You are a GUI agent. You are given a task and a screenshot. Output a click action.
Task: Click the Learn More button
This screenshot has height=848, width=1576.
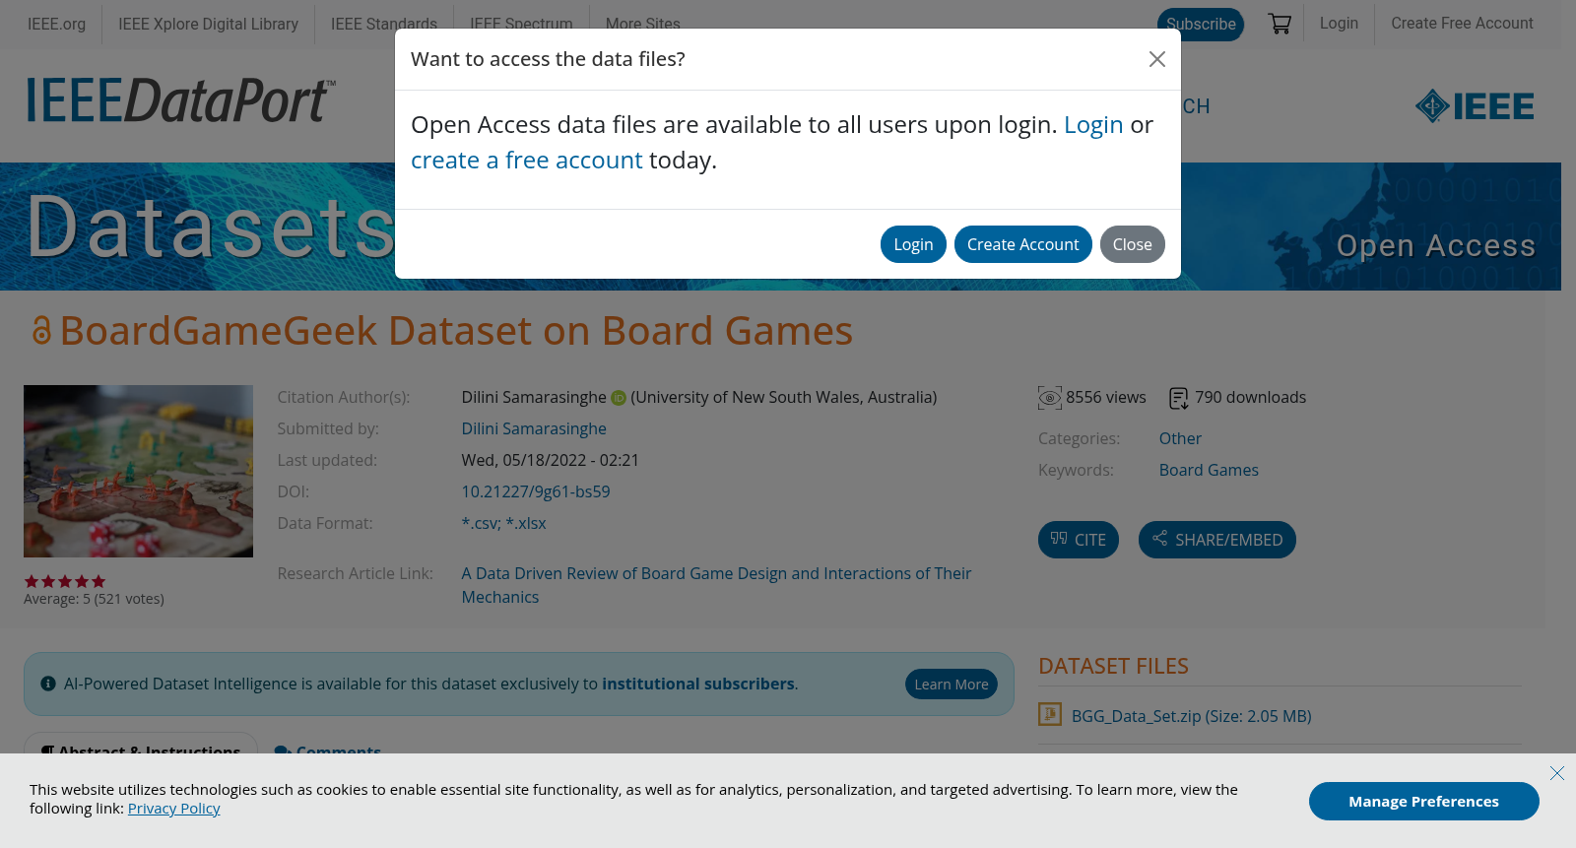coord(952,685)
